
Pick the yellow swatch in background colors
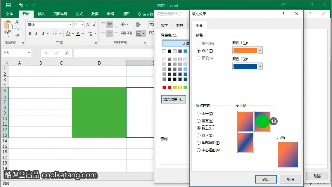tap(180, 87)
